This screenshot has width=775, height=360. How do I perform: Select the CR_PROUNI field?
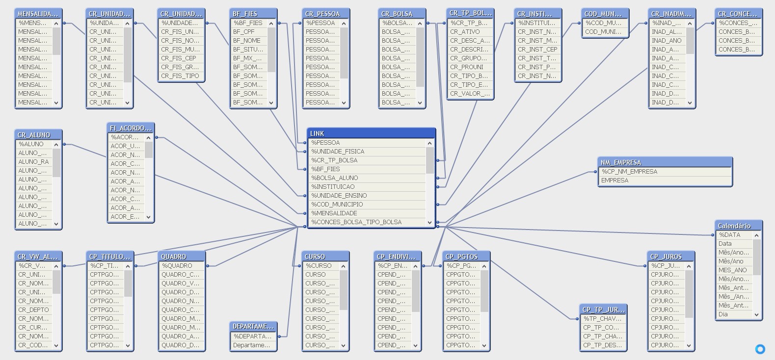470,67
